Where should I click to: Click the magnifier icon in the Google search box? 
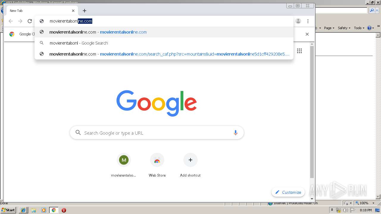(x=78, y=133)
